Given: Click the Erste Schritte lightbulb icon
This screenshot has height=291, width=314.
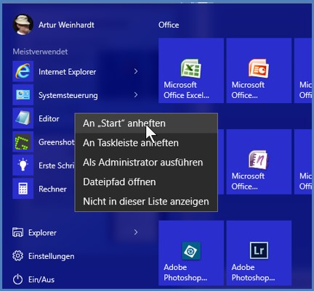Looking at the screenshot, I should pos(23,165).
